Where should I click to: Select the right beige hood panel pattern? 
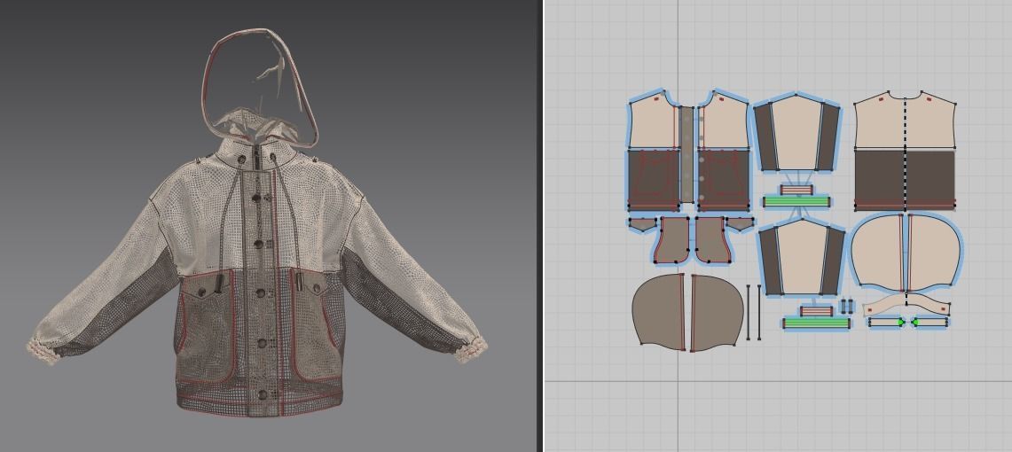pos(933,252)
